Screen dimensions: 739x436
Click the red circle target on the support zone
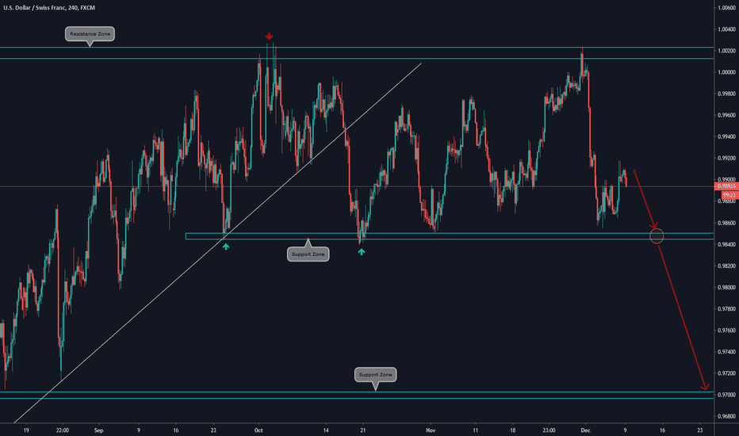pos(657,235)
